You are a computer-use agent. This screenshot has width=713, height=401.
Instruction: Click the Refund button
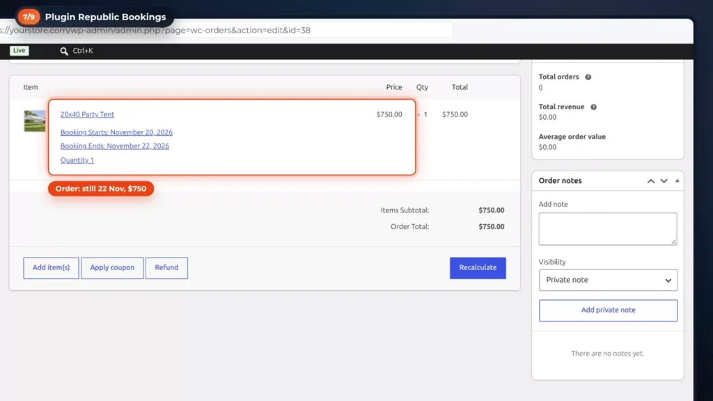166,268
